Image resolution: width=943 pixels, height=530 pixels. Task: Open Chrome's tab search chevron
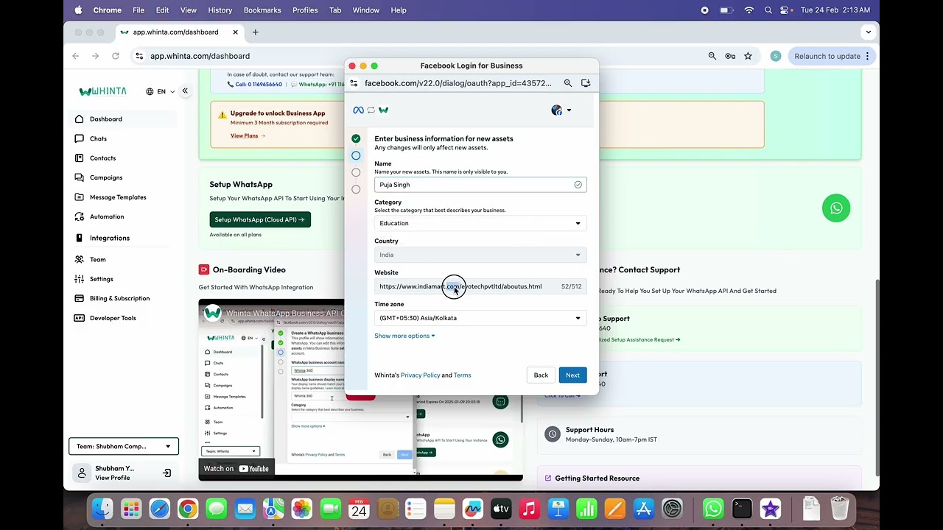click(869, 32)
